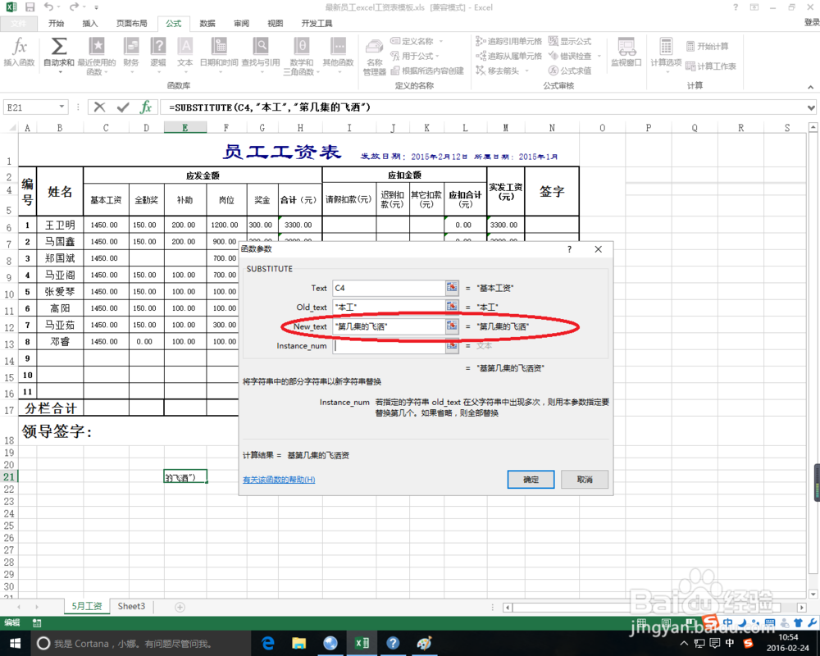Open the Name Box dropdown arrow
This screenshot has width=820, height=656.
click(x=61, y=107)
